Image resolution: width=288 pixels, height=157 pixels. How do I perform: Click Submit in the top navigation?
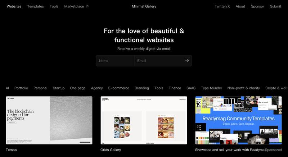coord(275,6)
